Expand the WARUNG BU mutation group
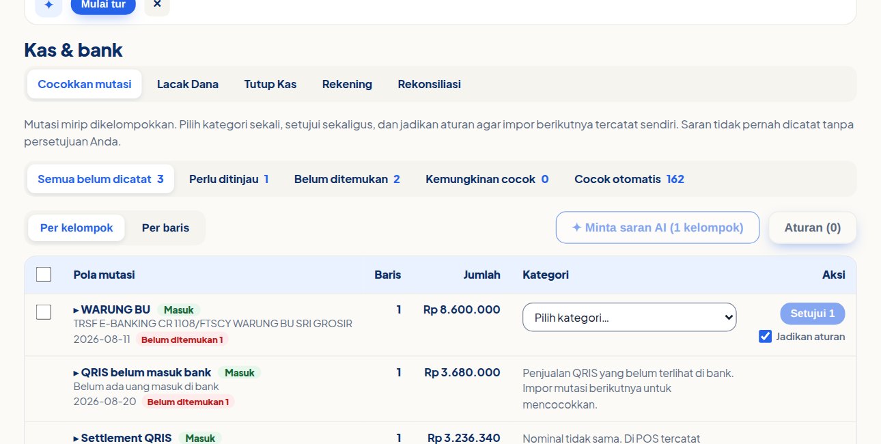The width and height of the screenshot is (881, 444). pos(112,309)
